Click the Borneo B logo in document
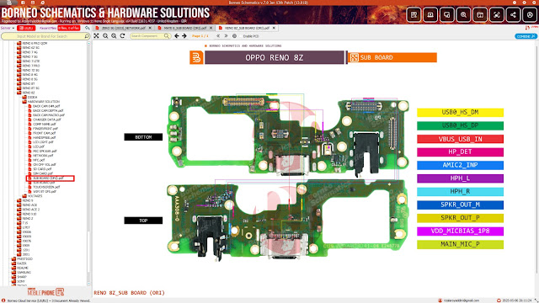This screenshot has height=303, width=539. pos(196,57)
